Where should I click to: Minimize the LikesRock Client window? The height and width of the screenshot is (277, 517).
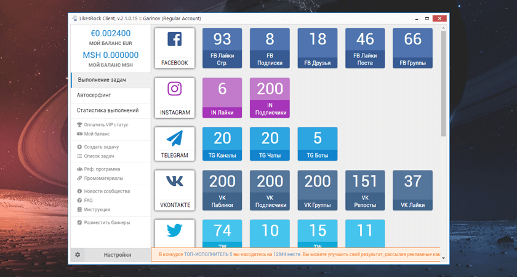[x=417, y=18]
